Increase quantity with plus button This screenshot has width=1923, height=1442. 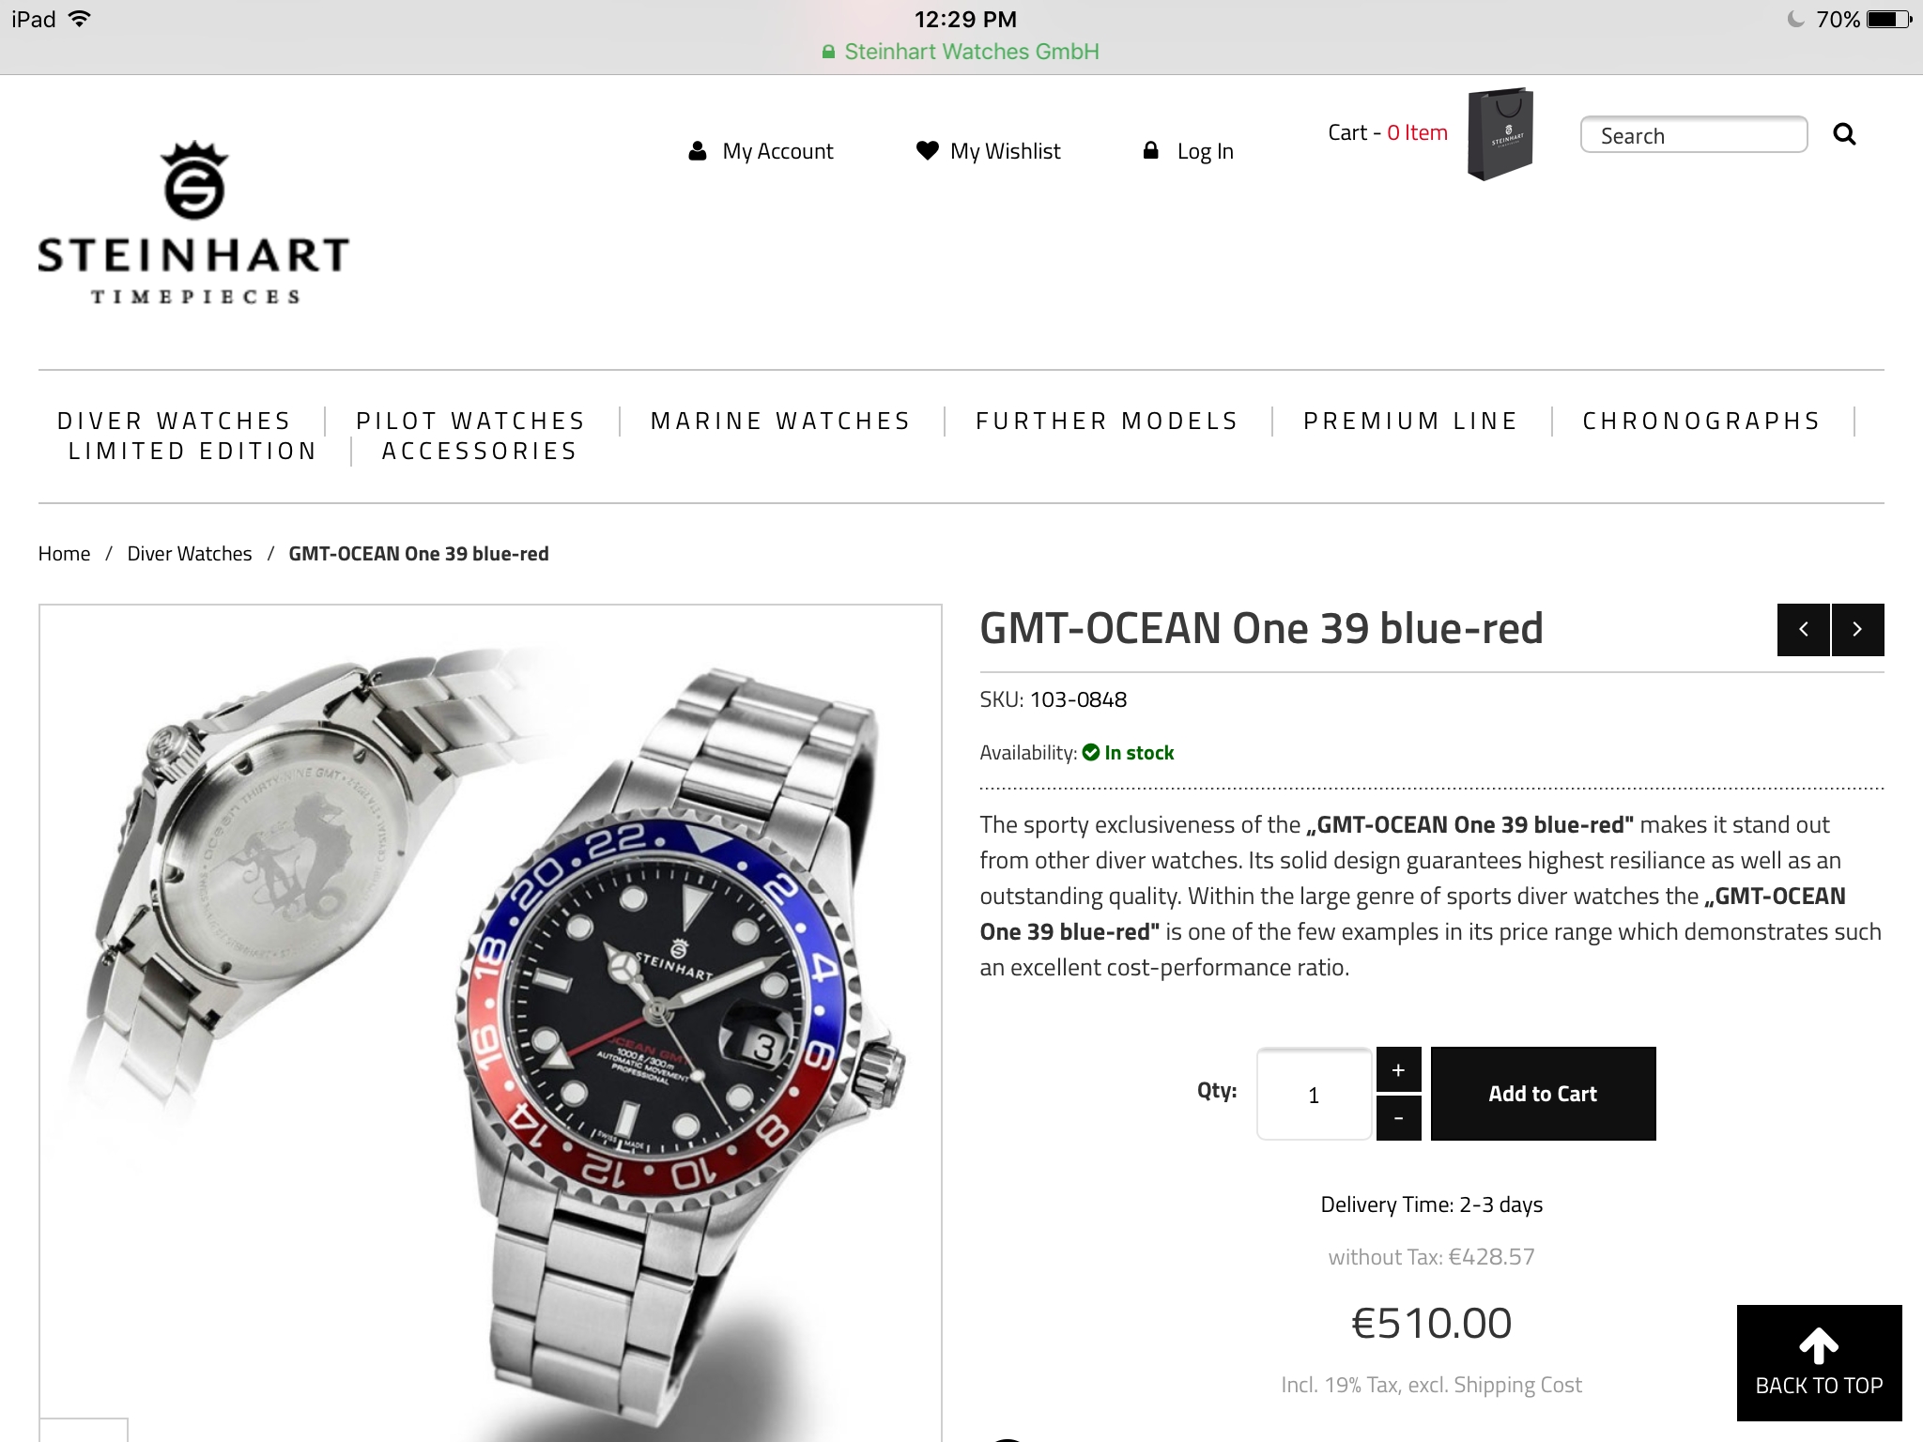[x=1398, y=1069]
